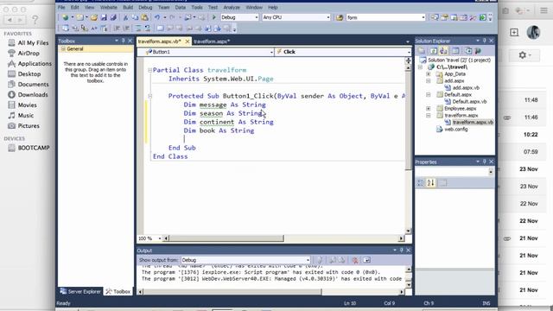553x311 pixels.
Task: Click the Cut scissors icon
Action: pyautogui.click(x=125, y=17)
